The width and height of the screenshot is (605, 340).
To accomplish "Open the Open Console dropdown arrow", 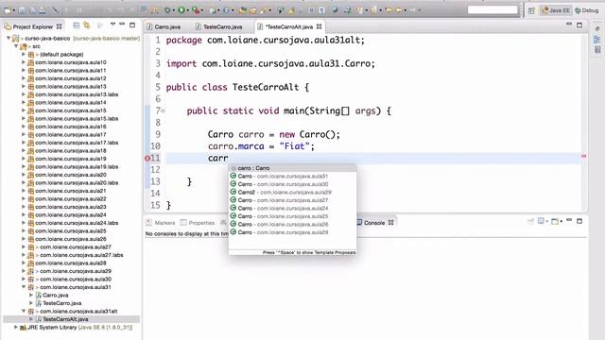I will 562,222.
